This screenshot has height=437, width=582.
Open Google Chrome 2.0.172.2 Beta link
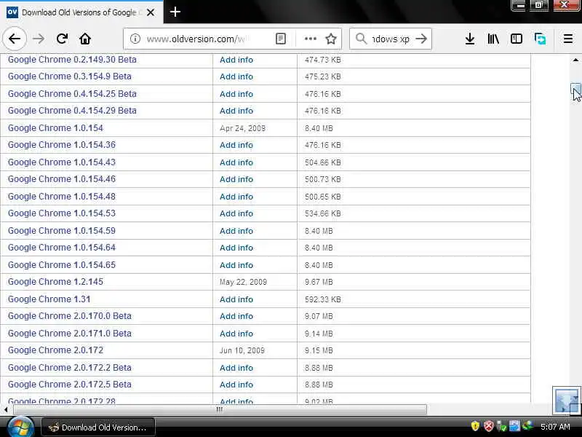coord(69,367)
